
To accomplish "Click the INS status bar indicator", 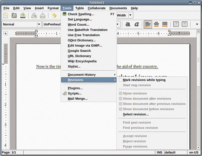I will (159, 153).
